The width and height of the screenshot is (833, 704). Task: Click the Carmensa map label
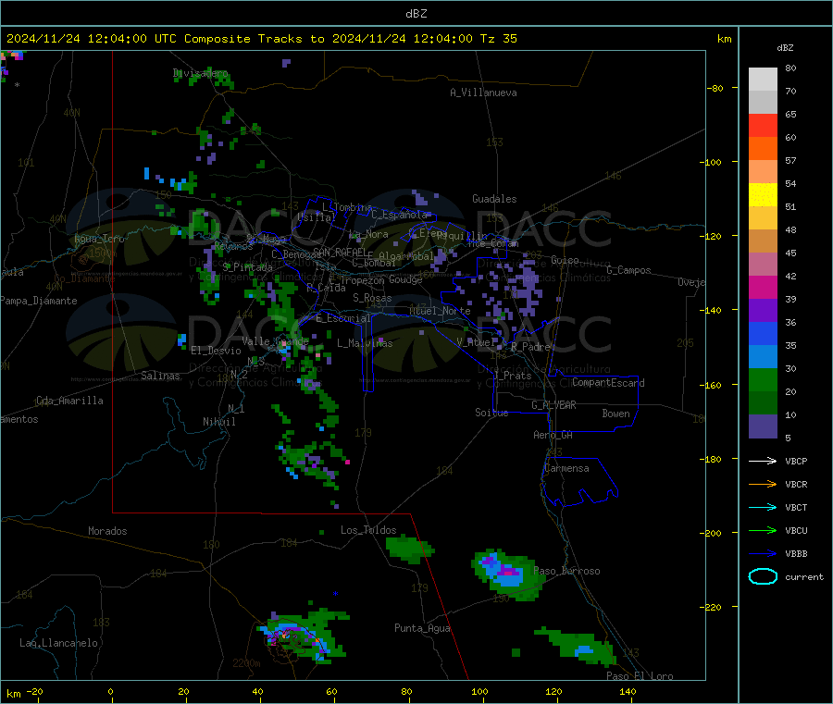(566, 468)
